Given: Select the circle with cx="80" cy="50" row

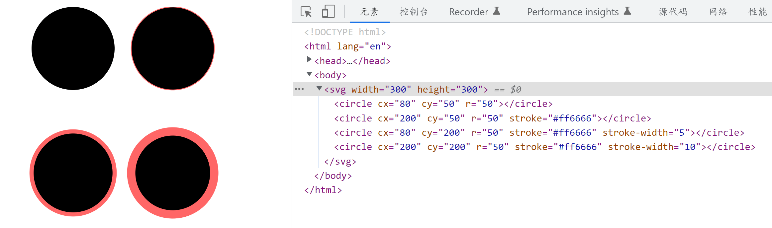Looking at the screenshot, I should tap(443, 104).
